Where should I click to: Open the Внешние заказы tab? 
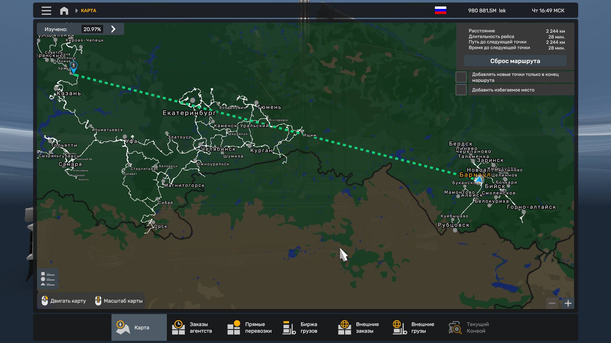click(361, 327)
